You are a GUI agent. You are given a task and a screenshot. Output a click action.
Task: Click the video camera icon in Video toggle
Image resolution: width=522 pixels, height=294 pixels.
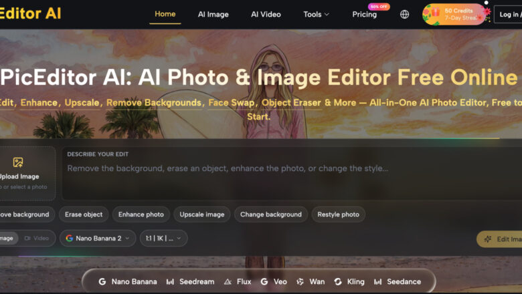coord(27,238)
